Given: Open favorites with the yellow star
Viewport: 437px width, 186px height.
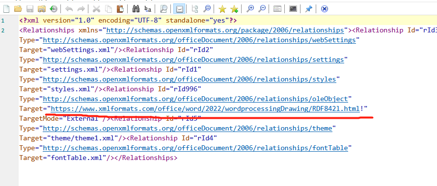Looking at the screenshot, I should (222, 9).
